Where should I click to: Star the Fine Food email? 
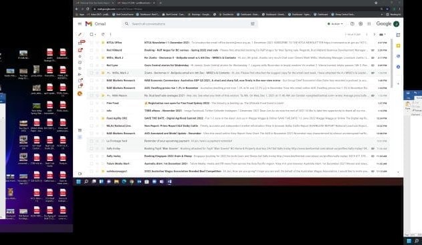98,103
